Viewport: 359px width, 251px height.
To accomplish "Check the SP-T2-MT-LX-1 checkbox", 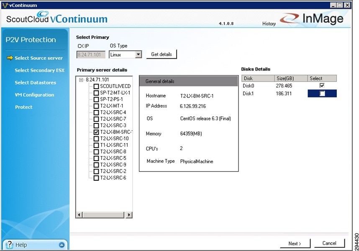I will (x=96, y=93).
